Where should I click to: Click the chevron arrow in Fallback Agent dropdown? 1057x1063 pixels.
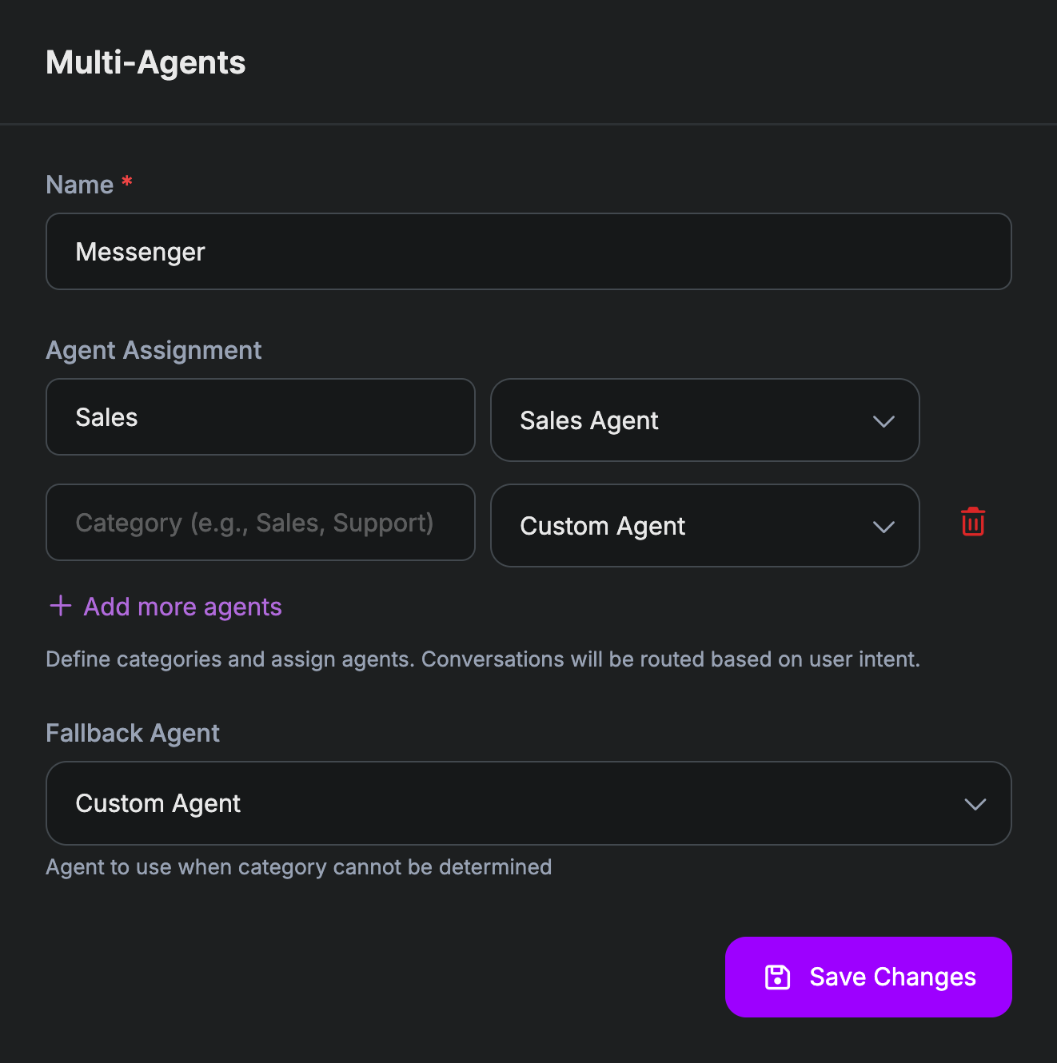[x=975, y=804]
